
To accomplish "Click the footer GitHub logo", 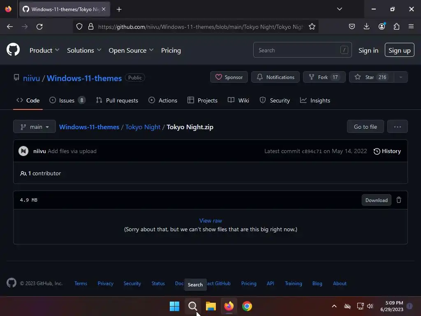I will pyautogui.click(x=11, y=283).
